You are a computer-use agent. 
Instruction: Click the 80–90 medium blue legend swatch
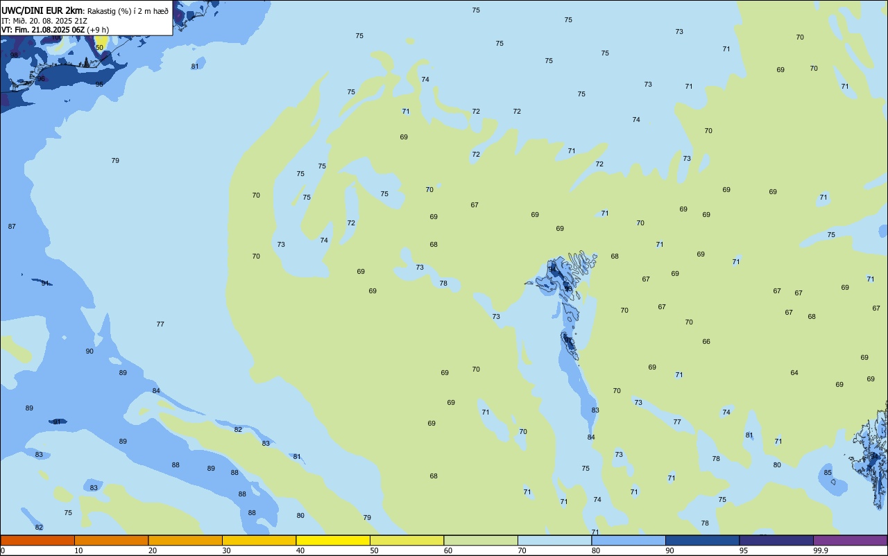coord(629,540)
